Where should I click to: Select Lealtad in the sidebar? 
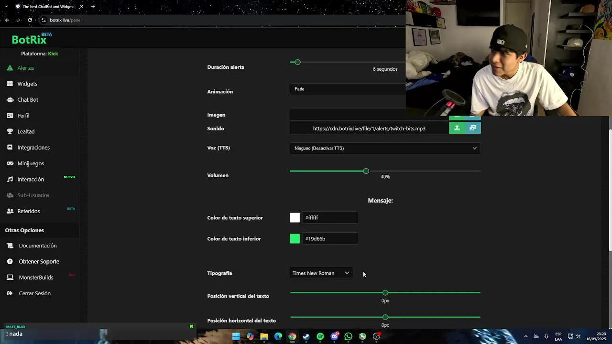point(26,131)
